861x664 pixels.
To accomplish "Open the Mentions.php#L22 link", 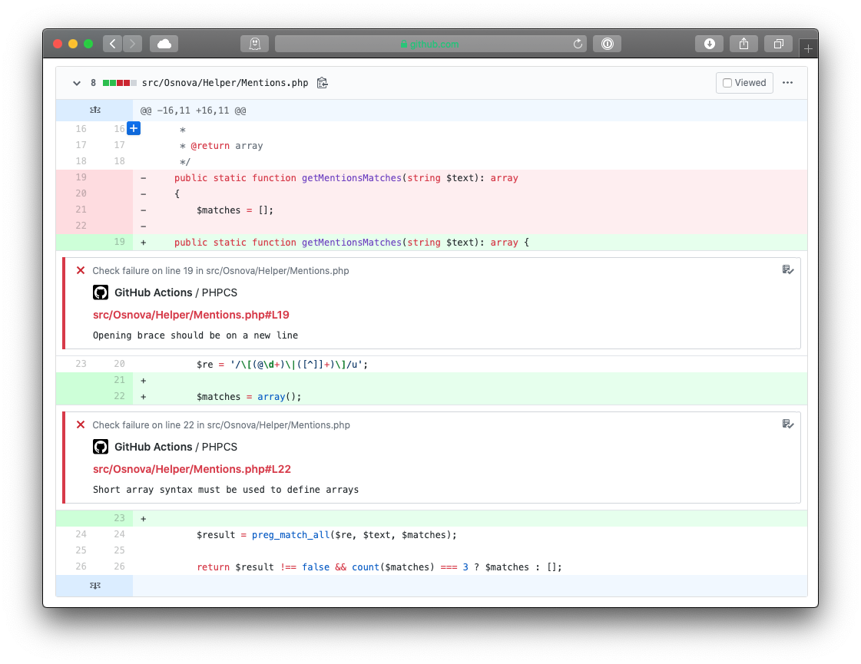I will [x=192, y=469].
